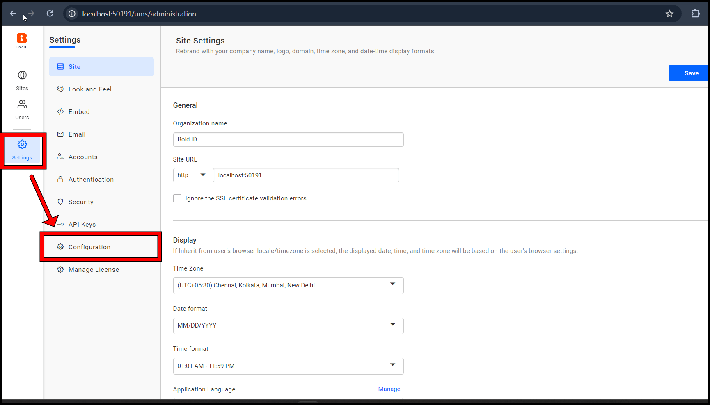Click the Ignore SSL certificate validation label

[x=247, y=198]
